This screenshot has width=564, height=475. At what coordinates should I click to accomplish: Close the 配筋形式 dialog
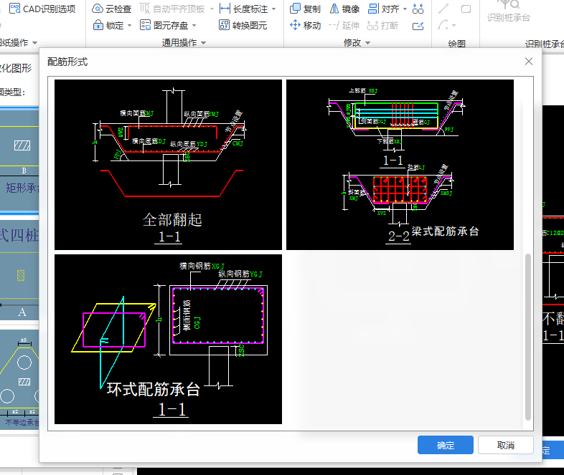tap(528, 62)
